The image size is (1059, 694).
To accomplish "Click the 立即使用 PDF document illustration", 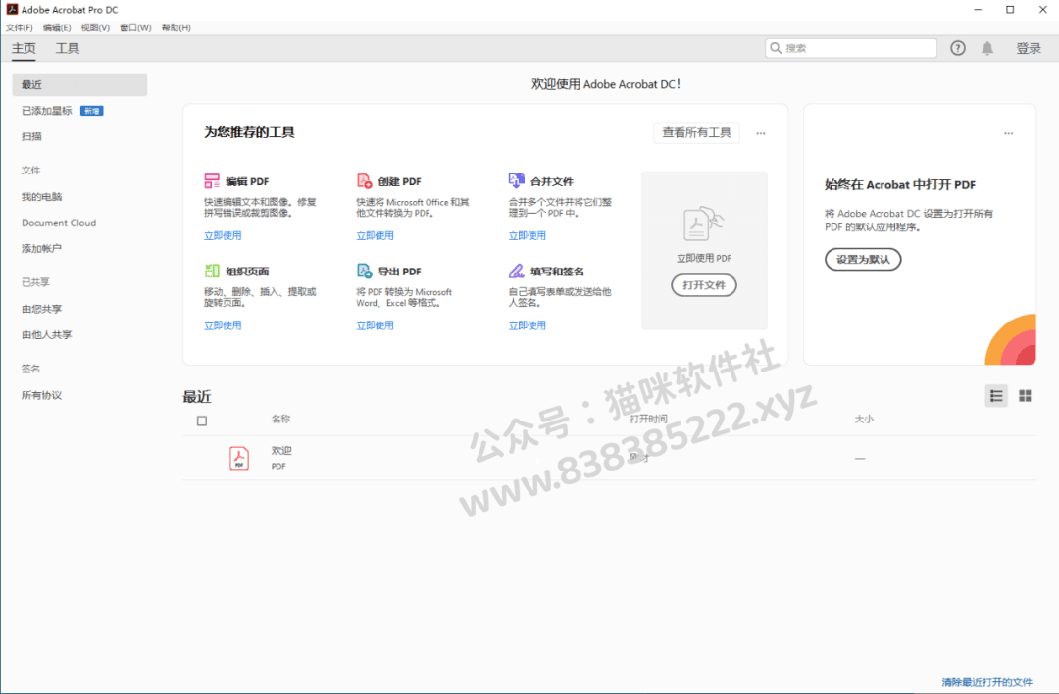I will (703, 223).
